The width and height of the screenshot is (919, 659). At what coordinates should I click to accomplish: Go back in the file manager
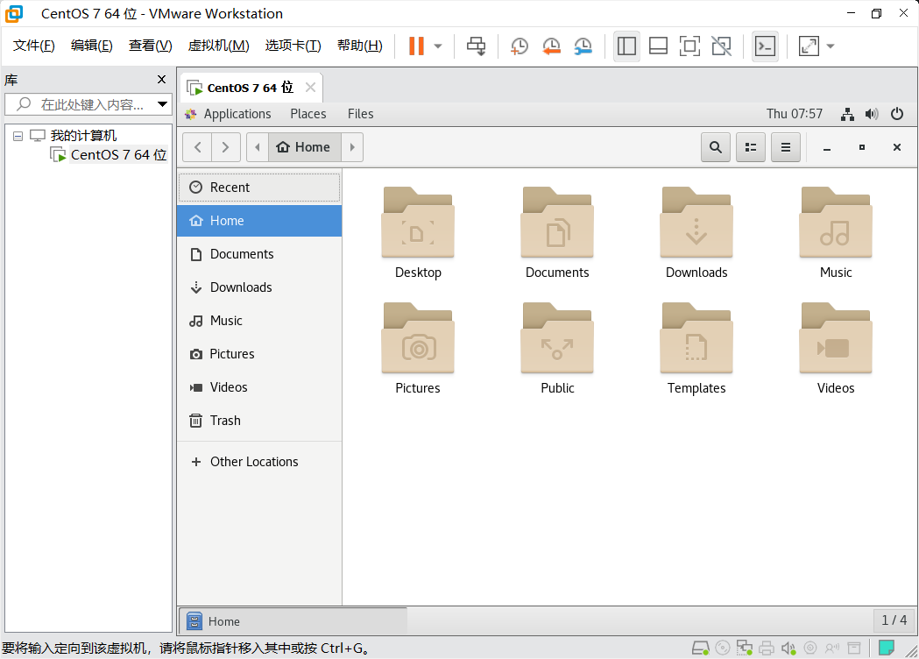point(197,147)
